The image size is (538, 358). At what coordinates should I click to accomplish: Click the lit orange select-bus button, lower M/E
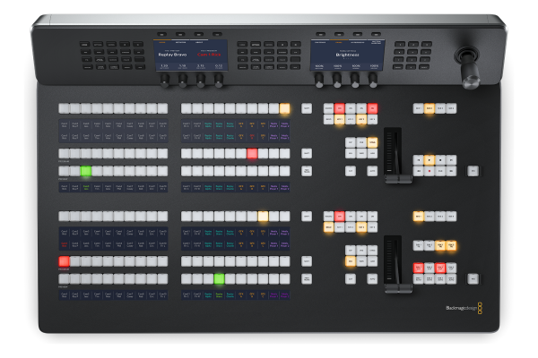click(x=263, y=217)
